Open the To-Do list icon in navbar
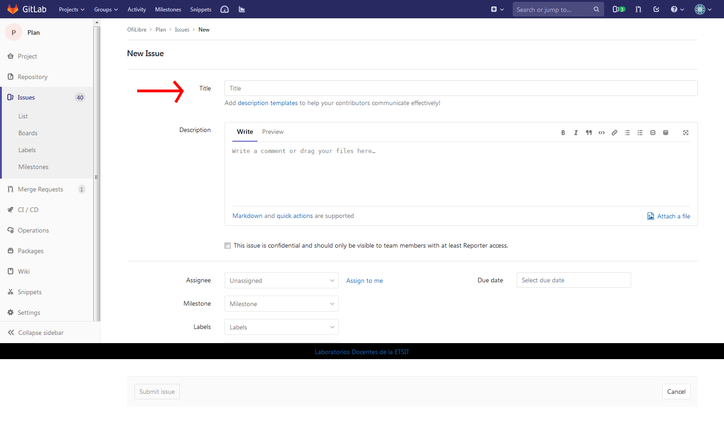 pos(656,9)
